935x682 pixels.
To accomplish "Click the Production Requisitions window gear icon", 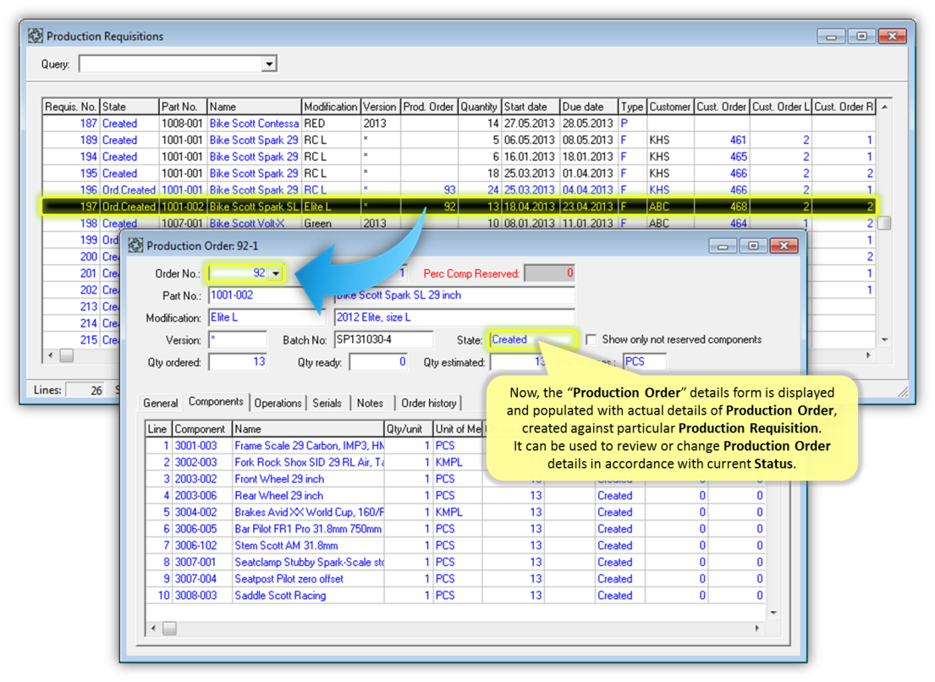I will pos(36,36).
